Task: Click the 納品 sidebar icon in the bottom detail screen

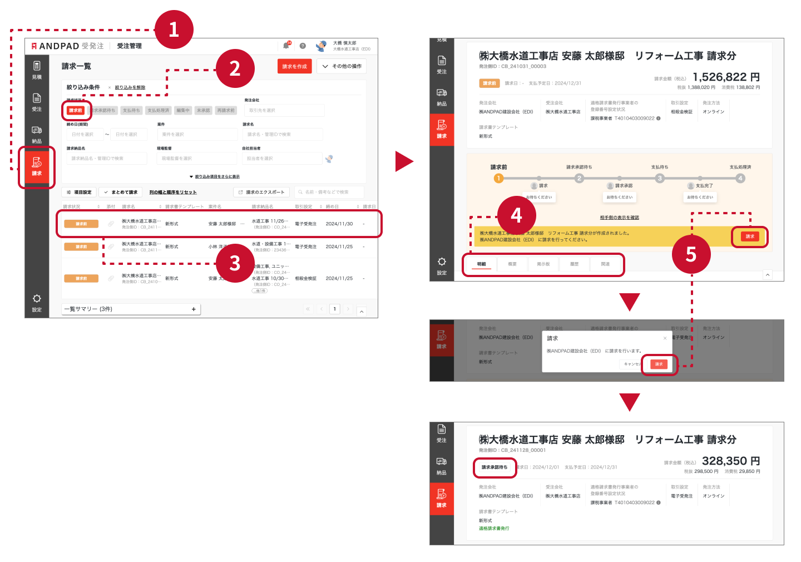Action: (x=442, y=466)
